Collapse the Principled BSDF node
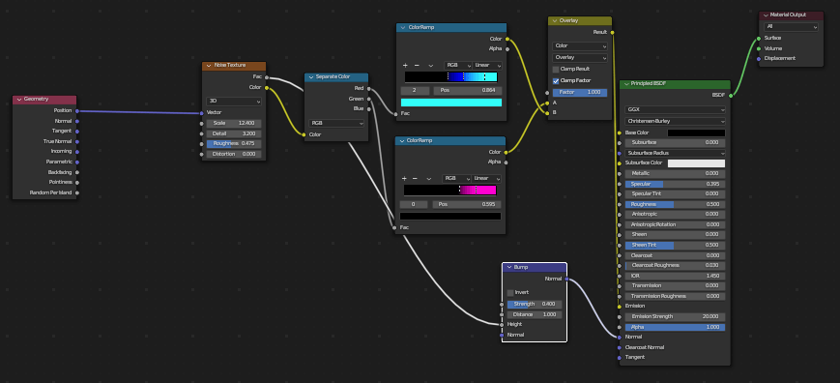 coord(626,84)
